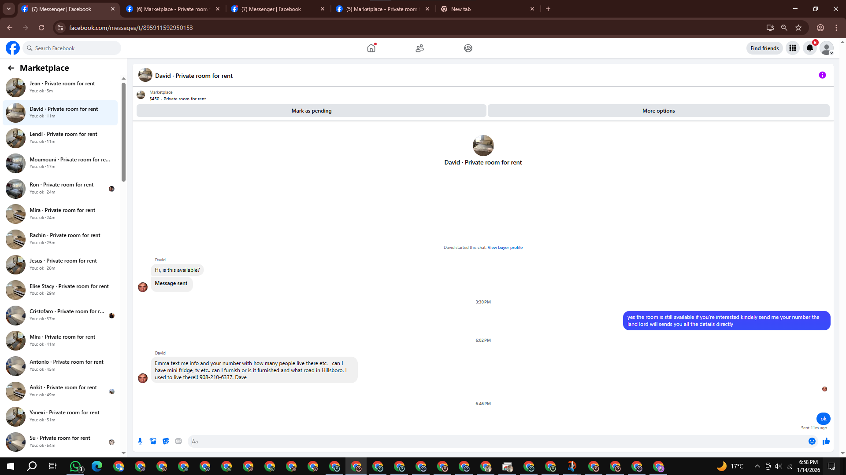
Task: Click the conversation list scrollbar
Action: click(x=124, y=132)
